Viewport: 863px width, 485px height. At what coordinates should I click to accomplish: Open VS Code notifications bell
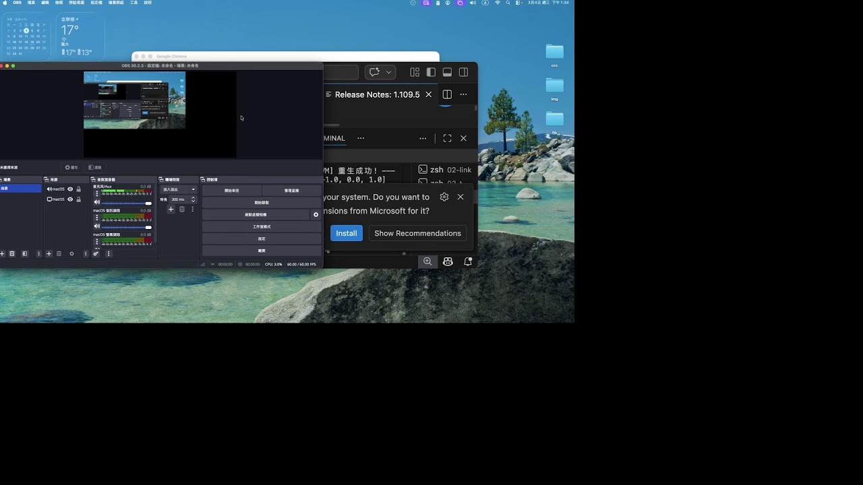pos(468,261)
